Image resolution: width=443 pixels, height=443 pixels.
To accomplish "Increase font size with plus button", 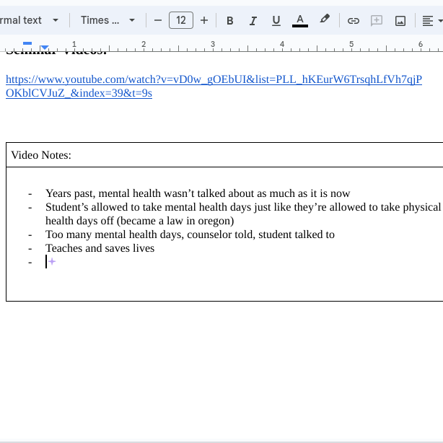I will click(204, 20).
